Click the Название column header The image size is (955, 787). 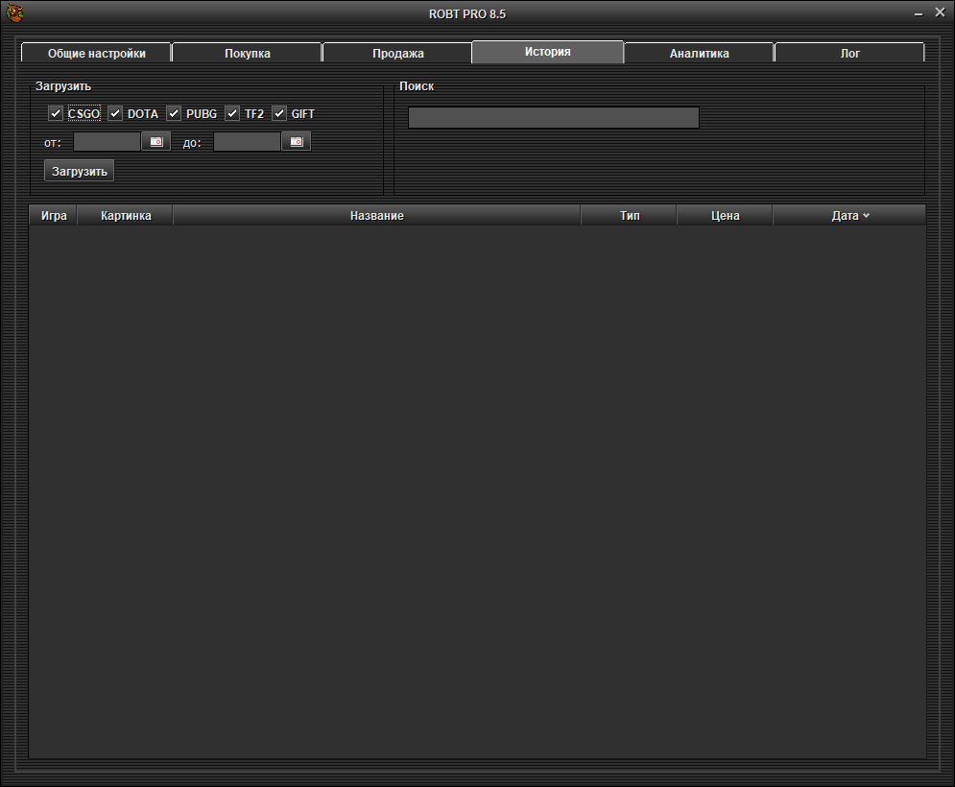(376, 216)
